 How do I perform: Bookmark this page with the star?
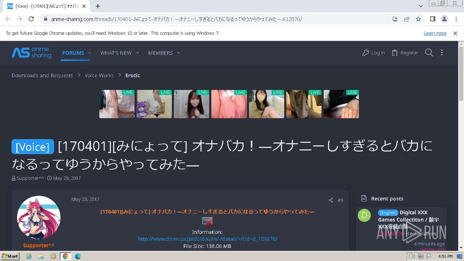[x=418, y=19]
